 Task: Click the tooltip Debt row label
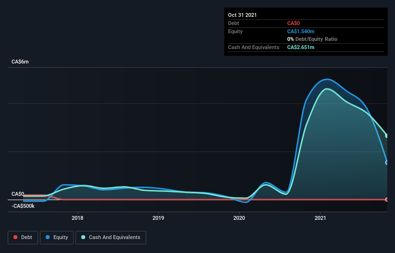pos(233,23)
